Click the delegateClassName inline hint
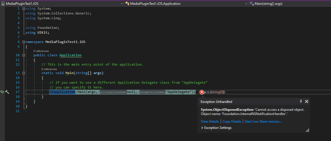The height and width of the screenshot is (141, 331). 152,92
